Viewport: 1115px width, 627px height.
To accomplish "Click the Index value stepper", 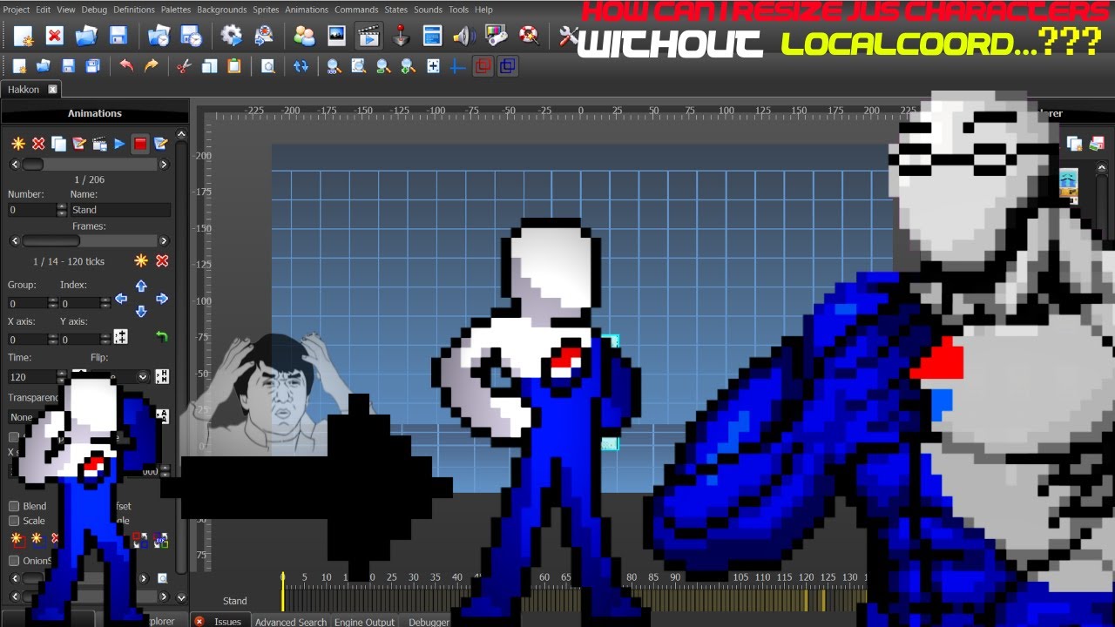I will [105, 303].
